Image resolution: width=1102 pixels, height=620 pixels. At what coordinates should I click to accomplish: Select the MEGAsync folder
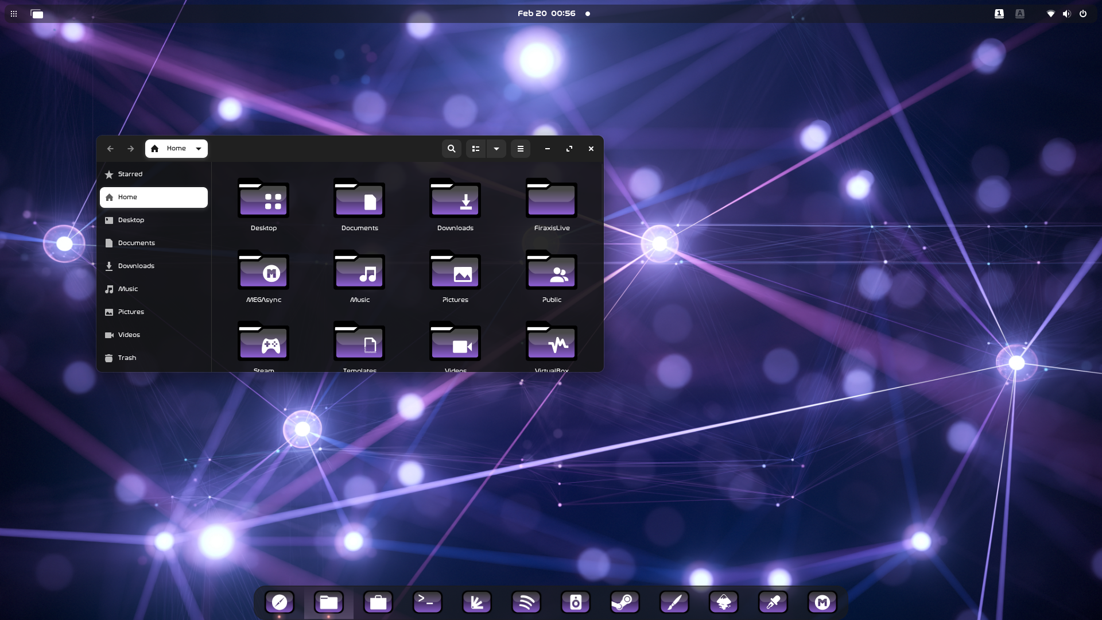263,270
